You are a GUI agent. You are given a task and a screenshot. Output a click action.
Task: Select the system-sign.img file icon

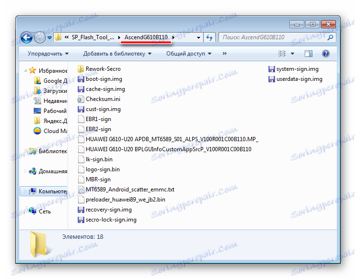pos(271,69)
